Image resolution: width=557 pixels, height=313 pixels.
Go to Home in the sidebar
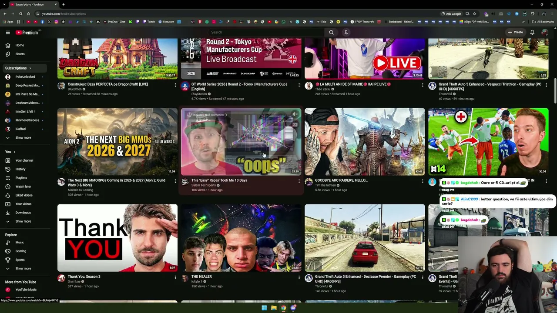coord(20,45)
